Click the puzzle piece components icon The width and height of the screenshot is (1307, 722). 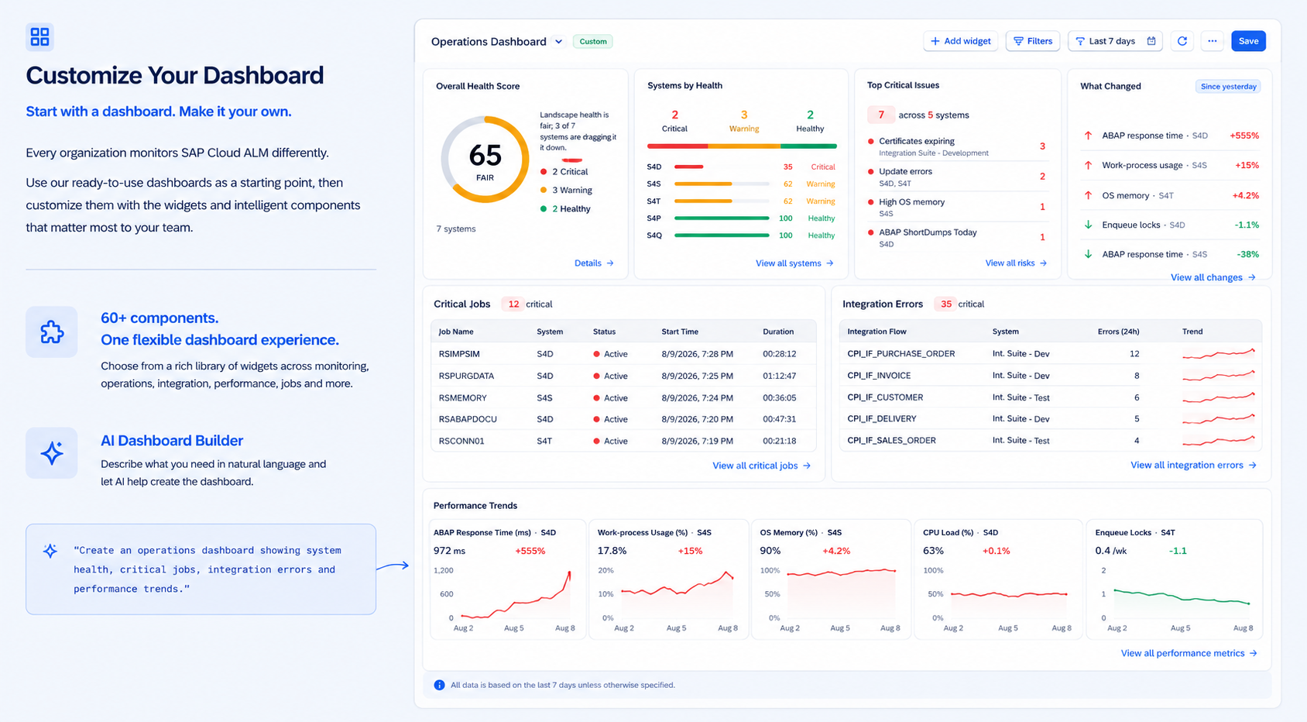pyautogui.click(x=52, y=332)
